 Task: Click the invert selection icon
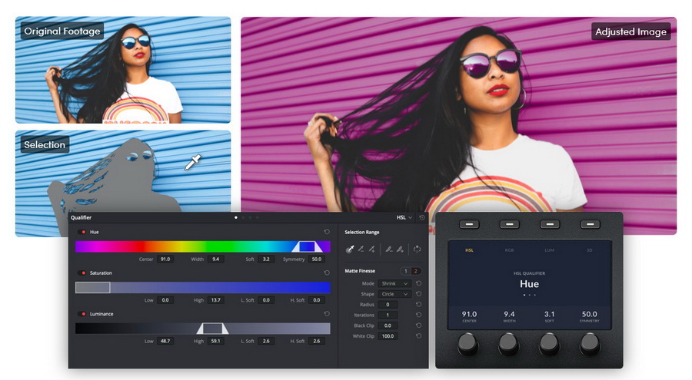click(x=417, y=249)
